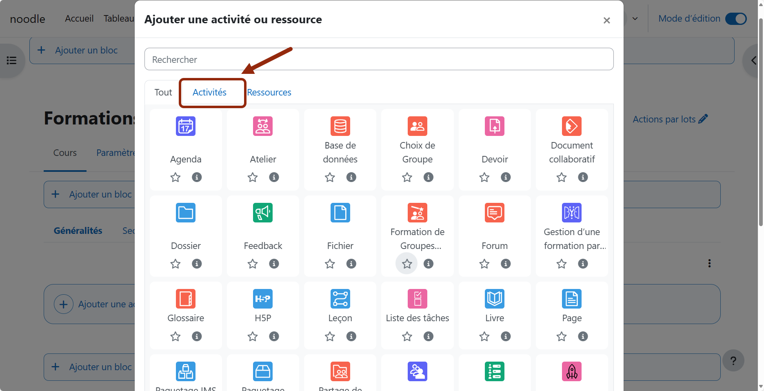Screen dimensions: 764x391
Task: Mark Glossaire as favorite
Action: (175, 336)
